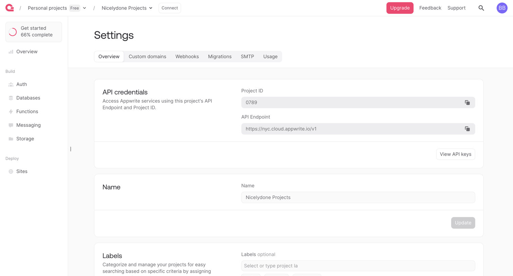513x276 pixels.
Task: Click the Free plan badge
Action: point(75,8)
